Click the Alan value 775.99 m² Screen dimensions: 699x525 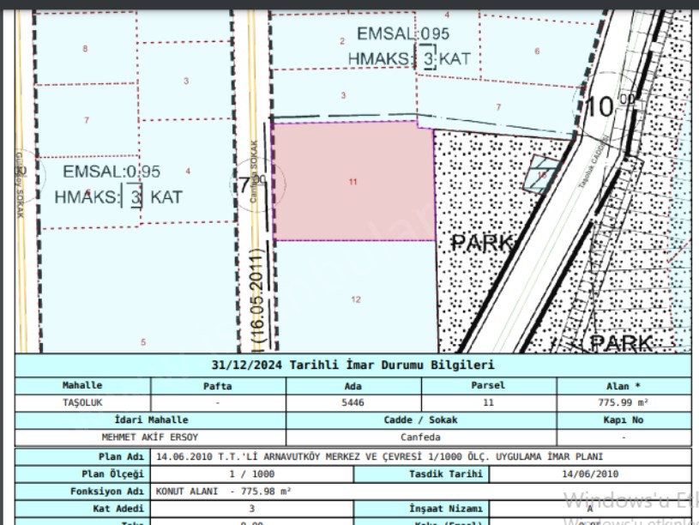[635, 402]
